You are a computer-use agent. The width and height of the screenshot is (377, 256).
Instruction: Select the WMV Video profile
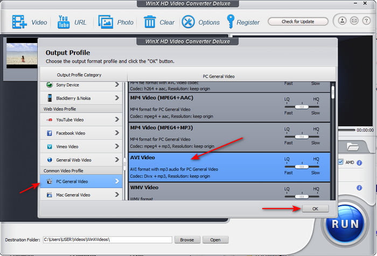coord(229,191)
